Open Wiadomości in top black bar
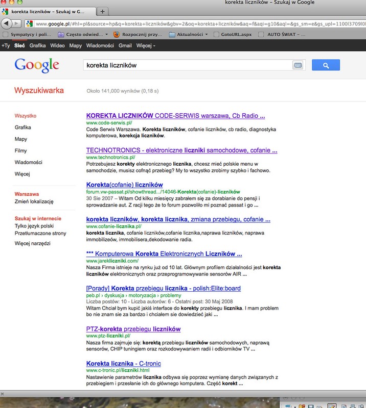366x408 pixels. pos(100,45)
